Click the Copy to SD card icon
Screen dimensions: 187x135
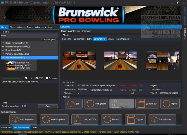[x=141, y=104]
